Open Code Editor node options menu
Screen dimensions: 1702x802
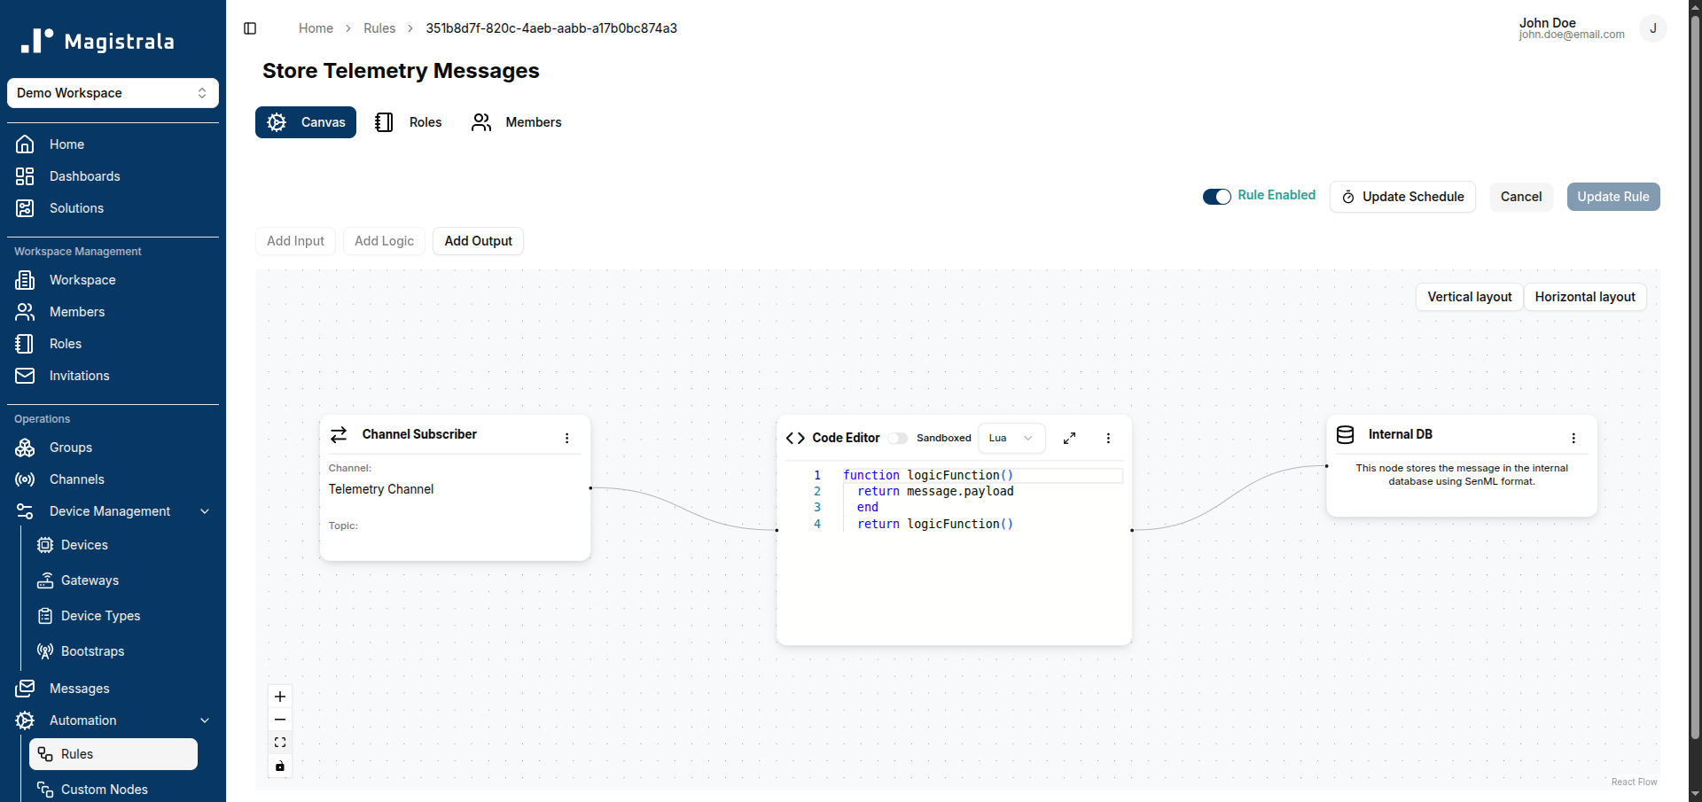click(1108, 438)
